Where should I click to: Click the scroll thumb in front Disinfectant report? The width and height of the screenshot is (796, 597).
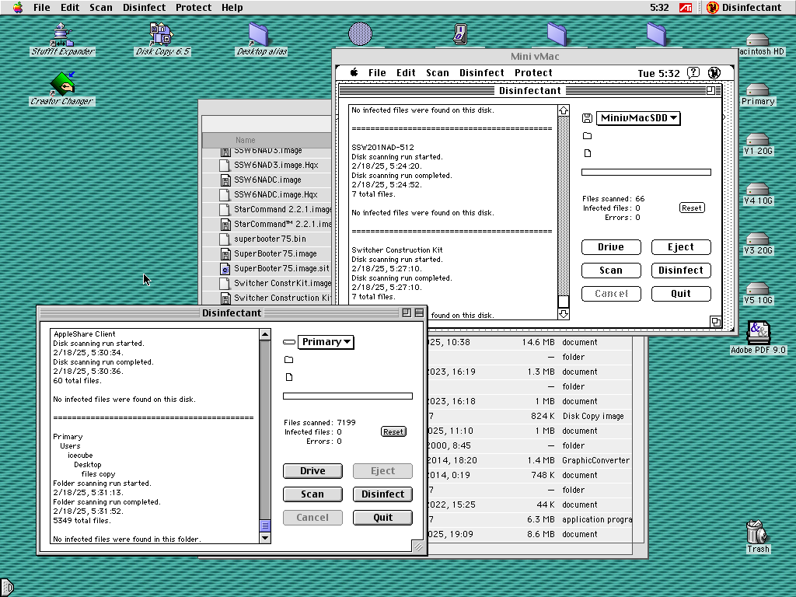point(265,525)
